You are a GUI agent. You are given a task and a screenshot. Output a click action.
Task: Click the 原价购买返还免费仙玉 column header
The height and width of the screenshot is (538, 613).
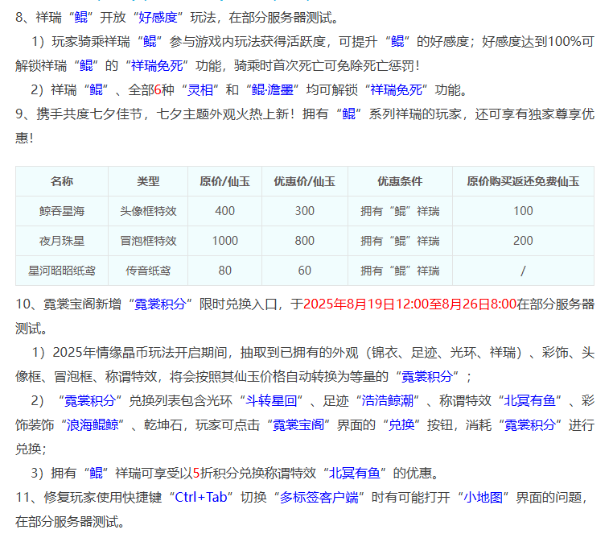pos(523,181)
